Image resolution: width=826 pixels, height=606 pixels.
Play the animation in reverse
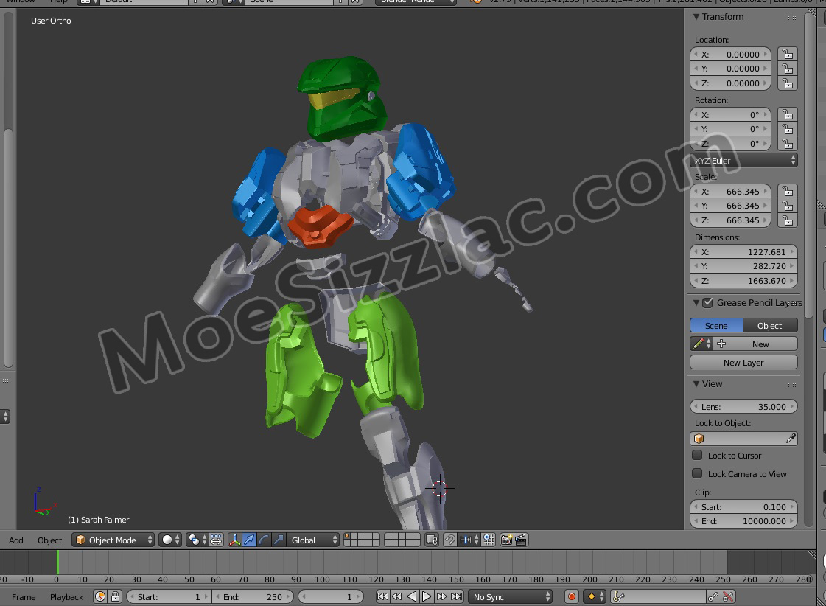point(412,596)
